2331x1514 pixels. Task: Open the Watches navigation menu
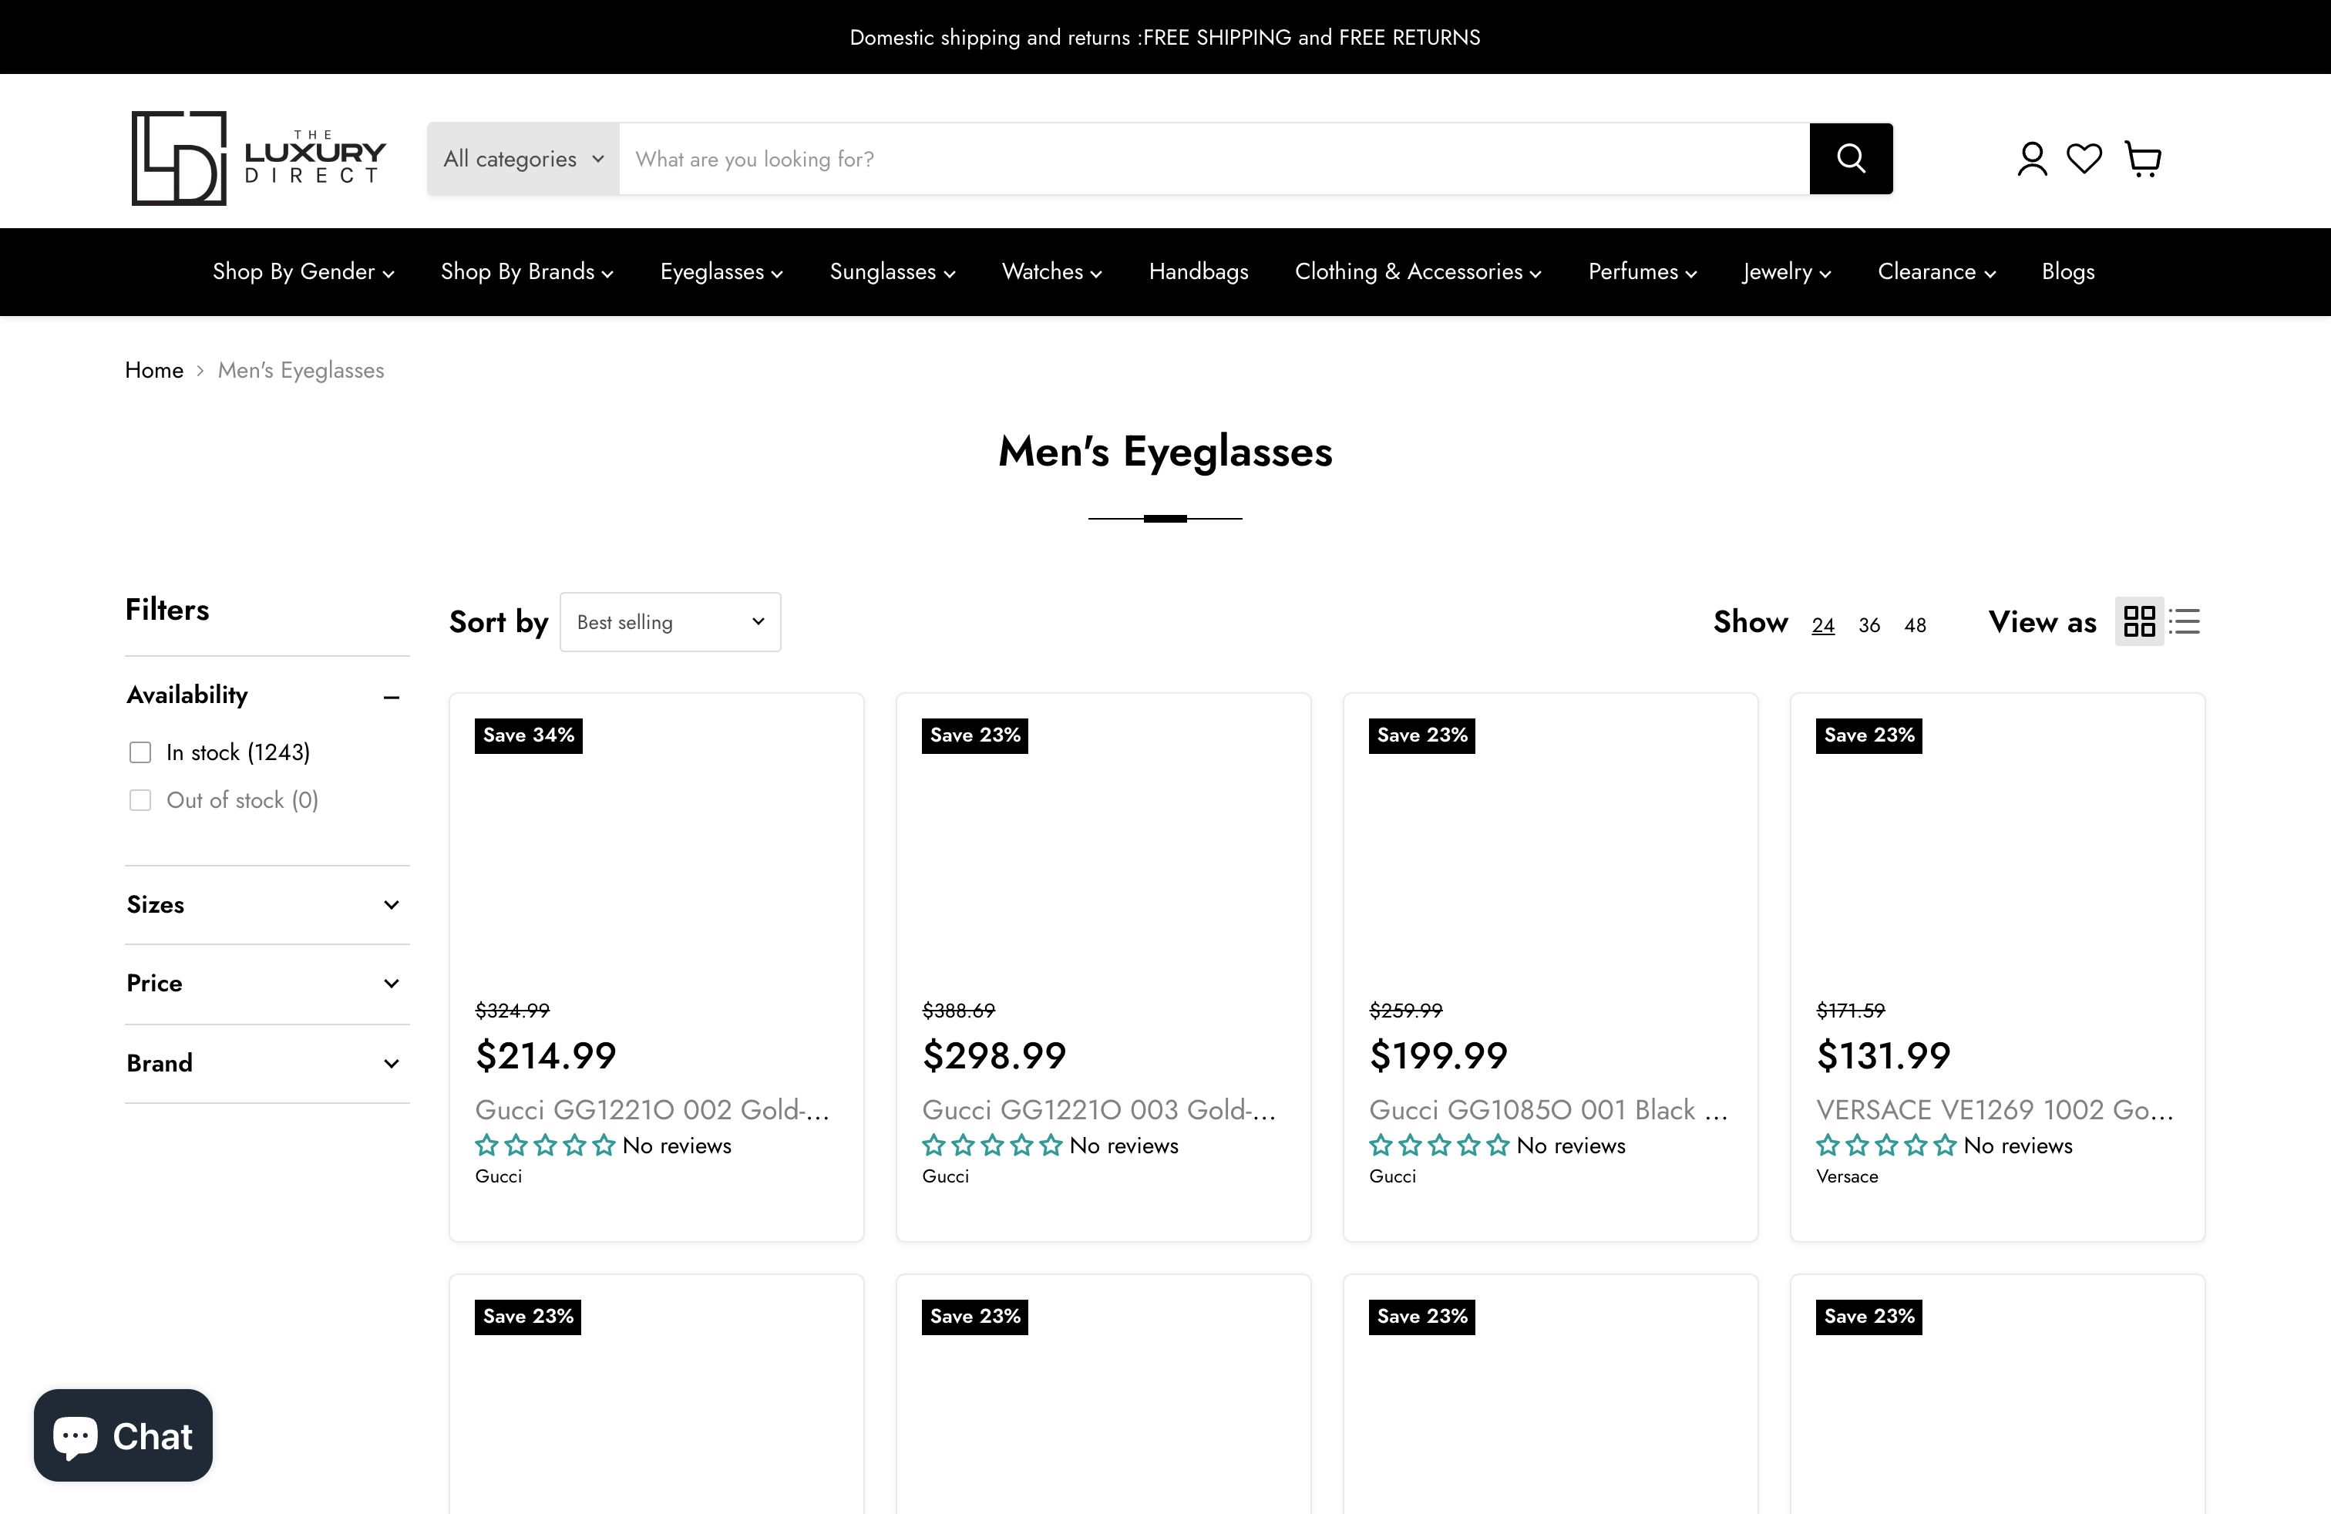click(x=1050, y=271)
